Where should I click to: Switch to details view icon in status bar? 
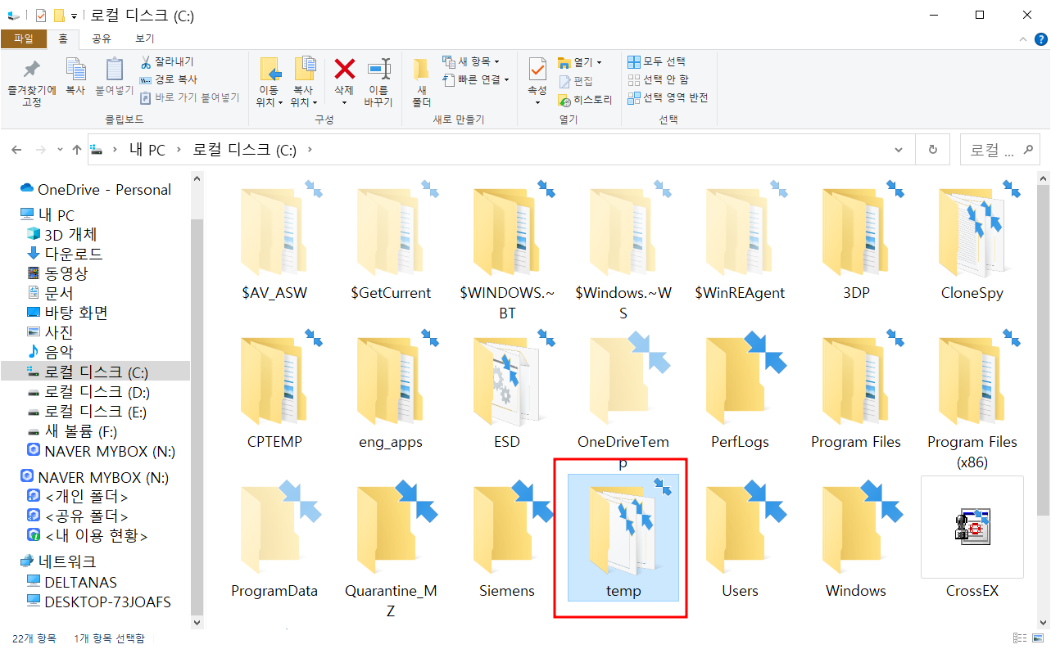click(1019, 638)
